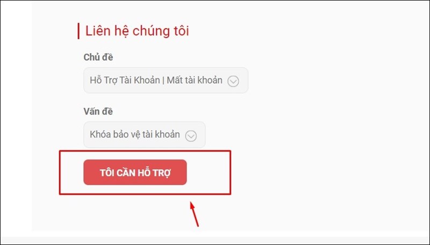This screenshot has width=430, height=245.
Task: Click the chevron icon in Chủ đề dropdown
Action: click(x=233, y=81)
